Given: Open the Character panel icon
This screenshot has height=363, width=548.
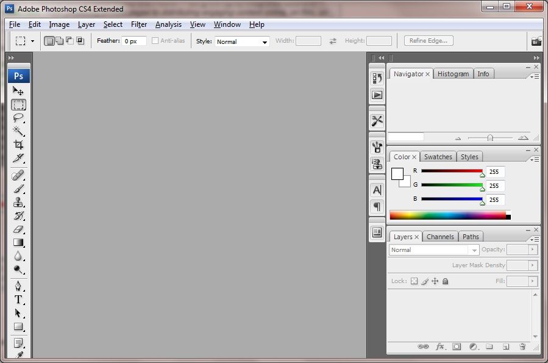Looking at the screenshot, I should [x=377, y=190].
